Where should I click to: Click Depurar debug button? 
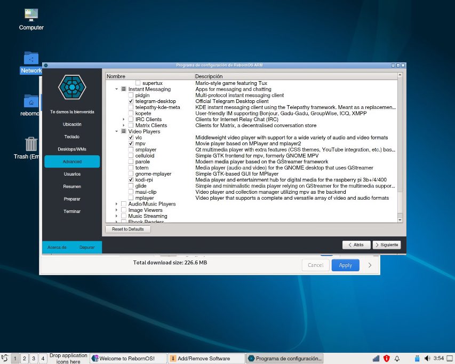click(x=87, y=247)
